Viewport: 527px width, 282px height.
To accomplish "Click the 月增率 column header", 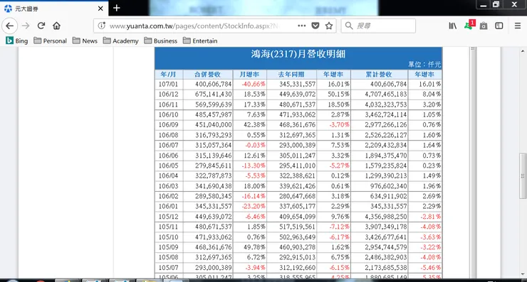I will pos(250,75).
